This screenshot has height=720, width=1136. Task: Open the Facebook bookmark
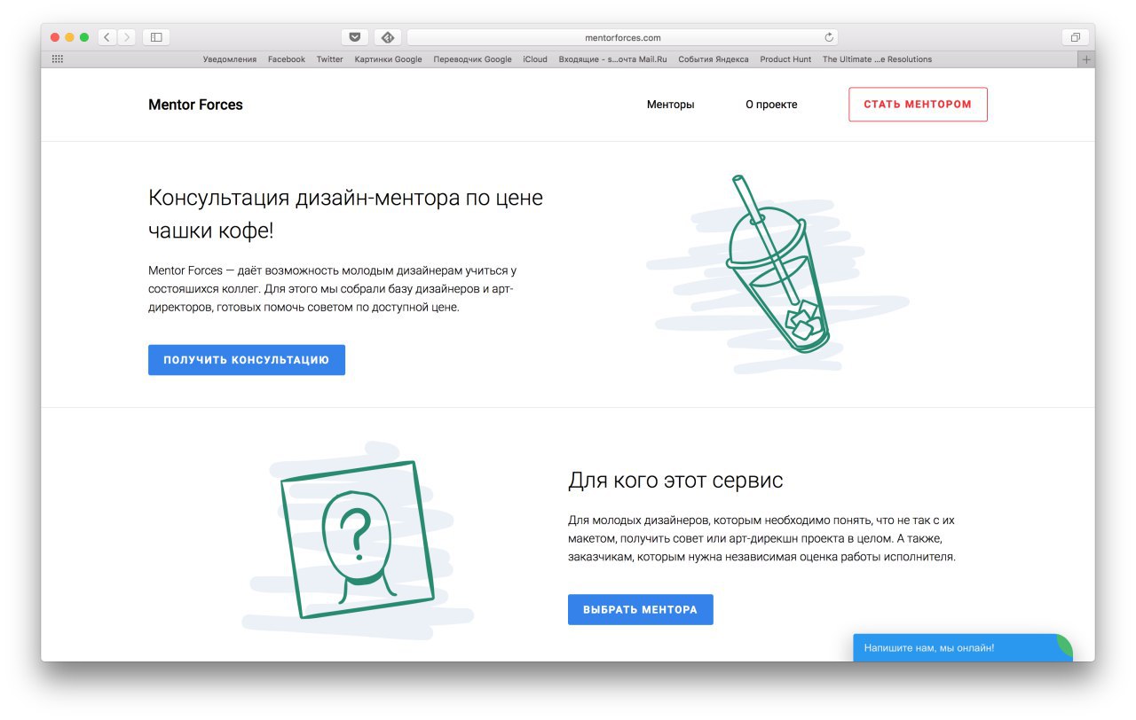tap(286, 59)
